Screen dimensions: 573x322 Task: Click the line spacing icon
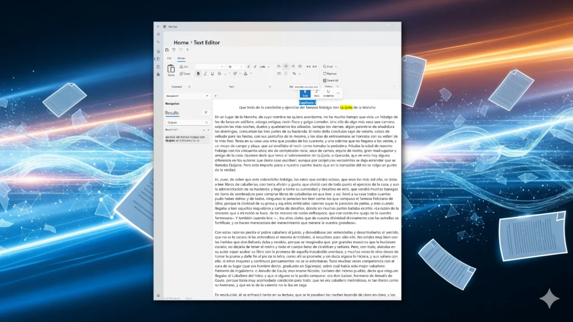294,73
